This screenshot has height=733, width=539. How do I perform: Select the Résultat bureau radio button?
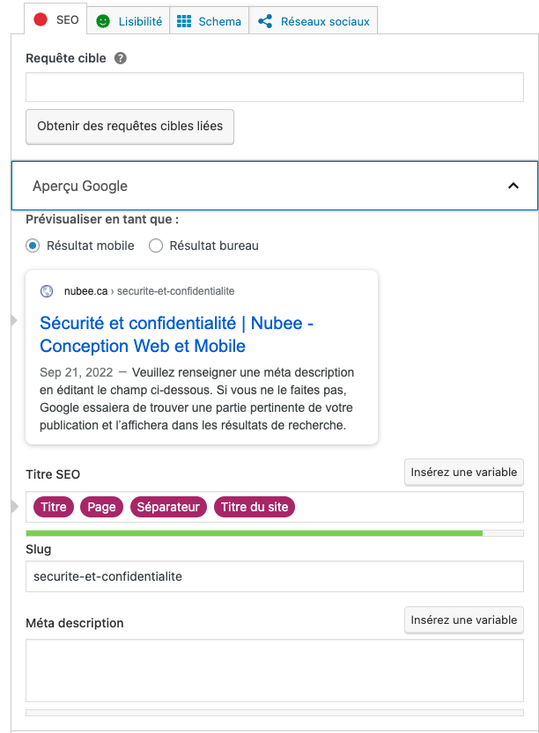point(156,246)
